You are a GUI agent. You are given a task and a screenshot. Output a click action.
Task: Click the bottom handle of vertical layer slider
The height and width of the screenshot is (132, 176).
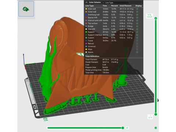click(x=155, y=114)
